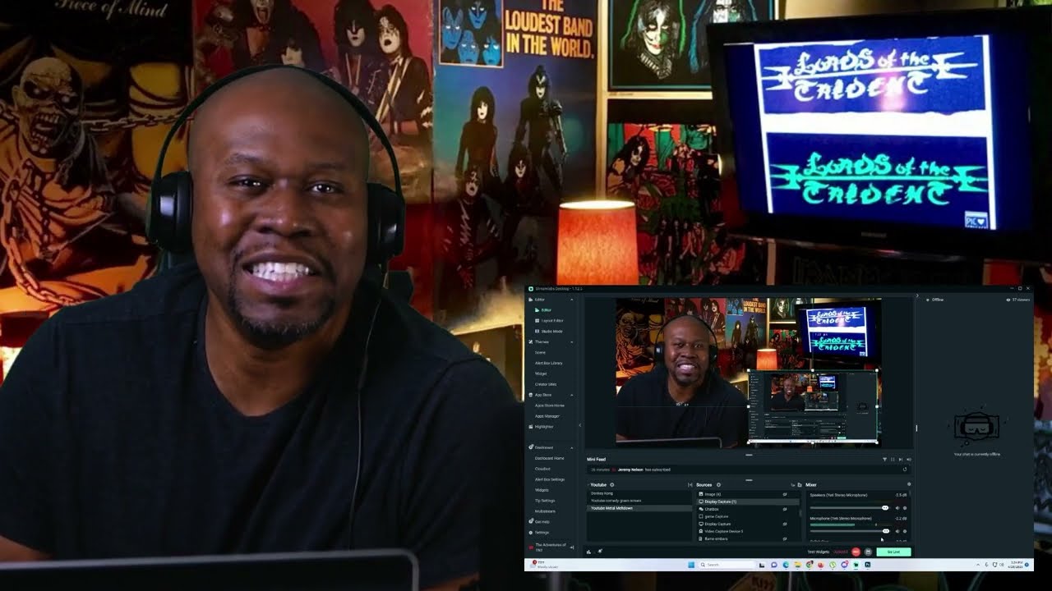Select the Display Capture (1) source
The width and height of the screenshot is (1052, 591).
click(748, 502)
